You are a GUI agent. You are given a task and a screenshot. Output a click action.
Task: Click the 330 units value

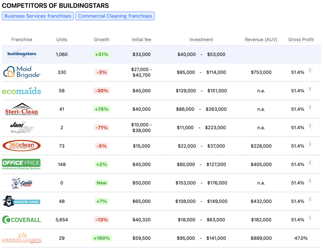(62, 72)
